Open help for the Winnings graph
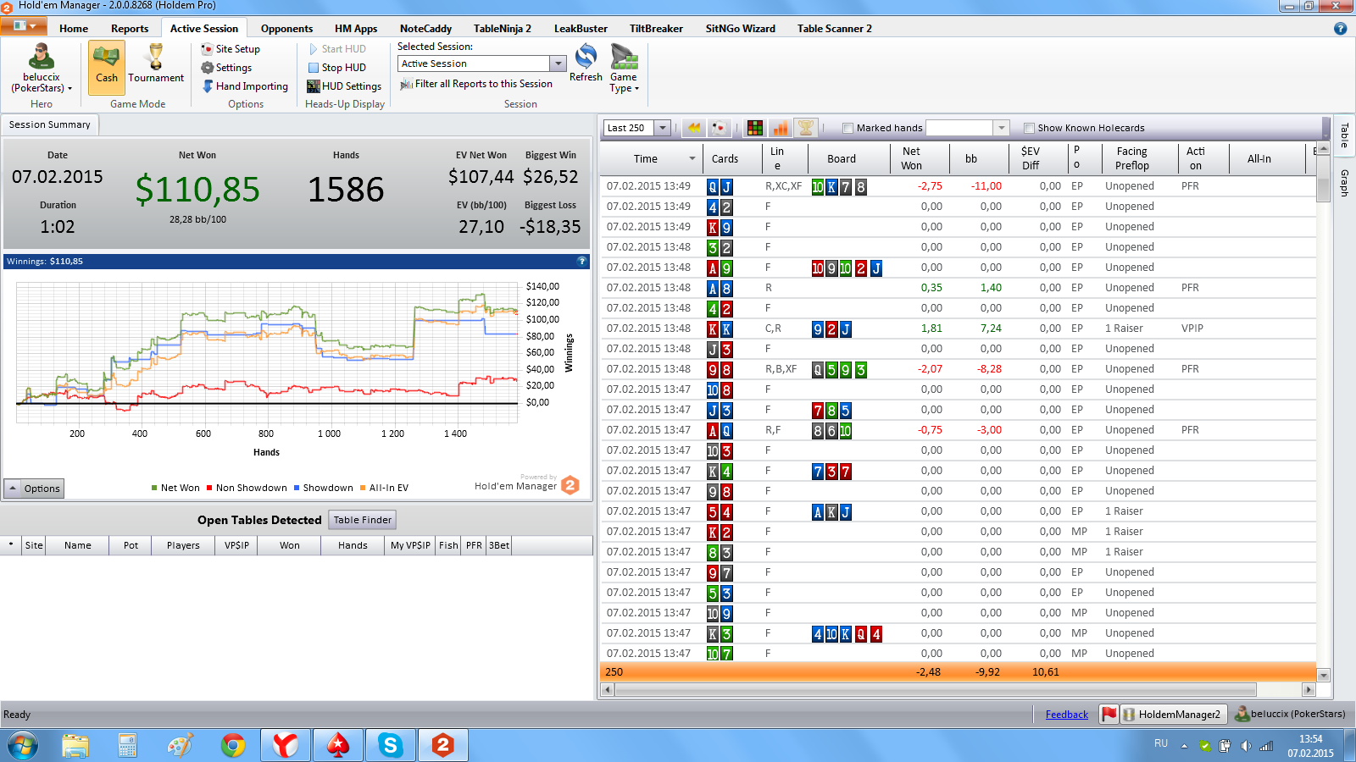The height and width of the screenshot is (762, 1356). point(581,262)
